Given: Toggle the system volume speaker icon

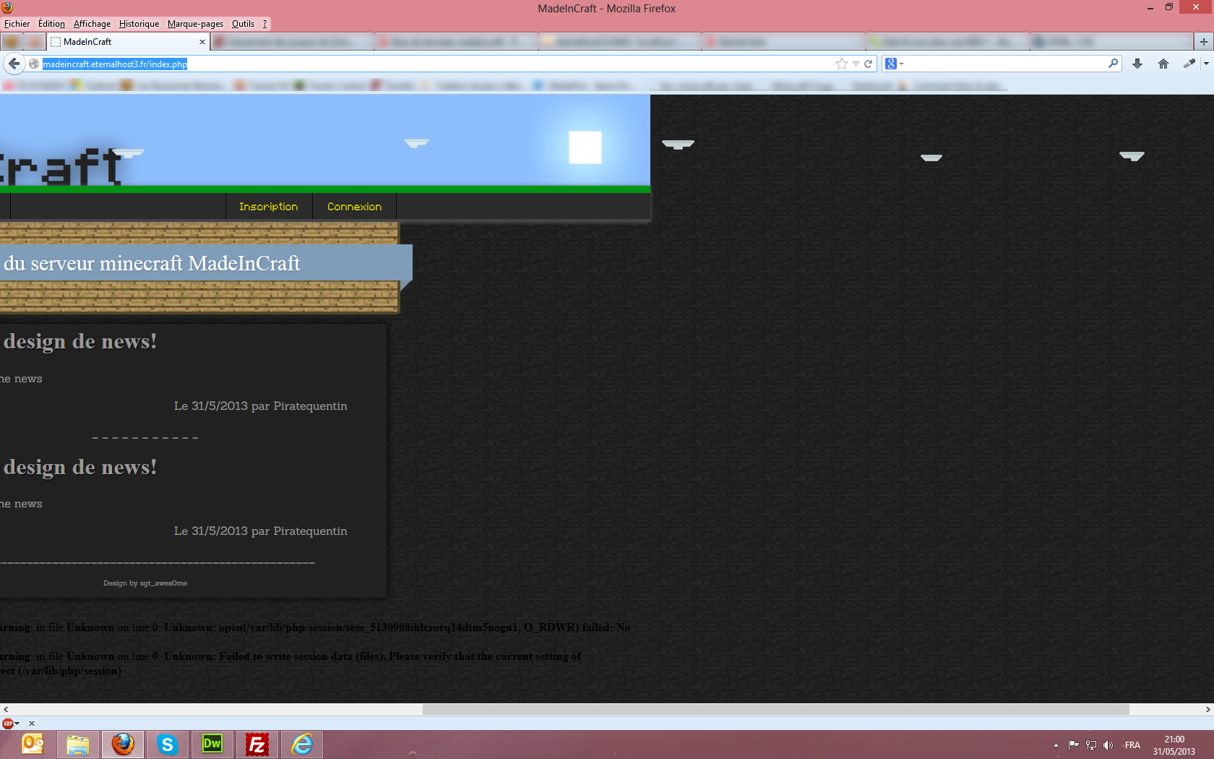Looking at the screenshot, I should pos(1108,745).
